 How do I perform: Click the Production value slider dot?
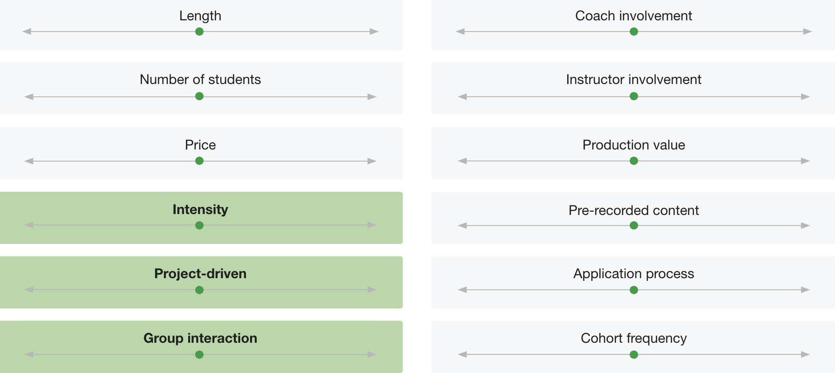coord(634,161)
